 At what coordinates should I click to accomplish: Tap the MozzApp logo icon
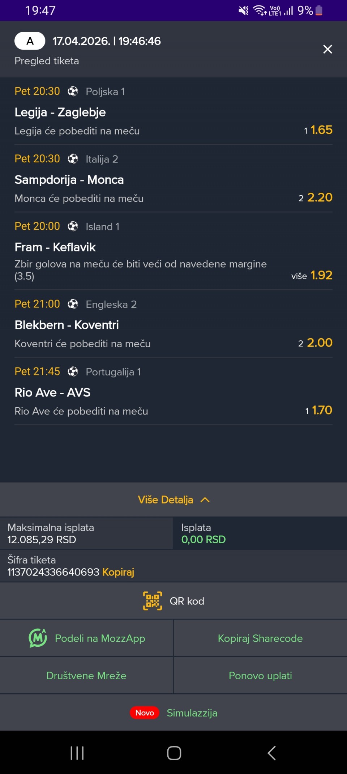click(38, 638)
